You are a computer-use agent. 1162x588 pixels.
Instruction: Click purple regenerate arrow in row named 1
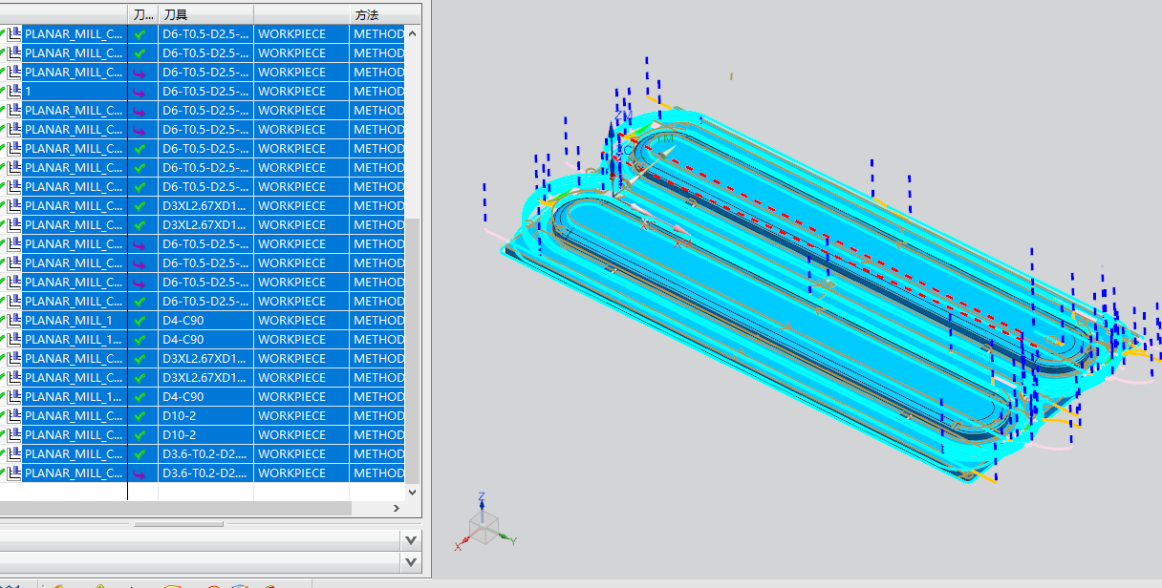pos(140,92)
